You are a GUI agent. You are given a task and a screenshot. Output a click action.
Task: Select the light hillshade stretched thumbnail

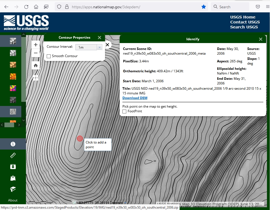pyautogui.click(x=13, y=53)
